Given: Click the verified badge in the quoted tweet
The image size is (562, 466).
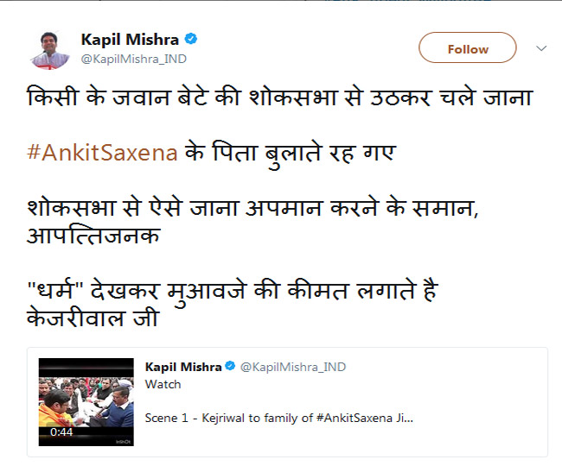Looking at the screenshot, I should pos(230,367).
